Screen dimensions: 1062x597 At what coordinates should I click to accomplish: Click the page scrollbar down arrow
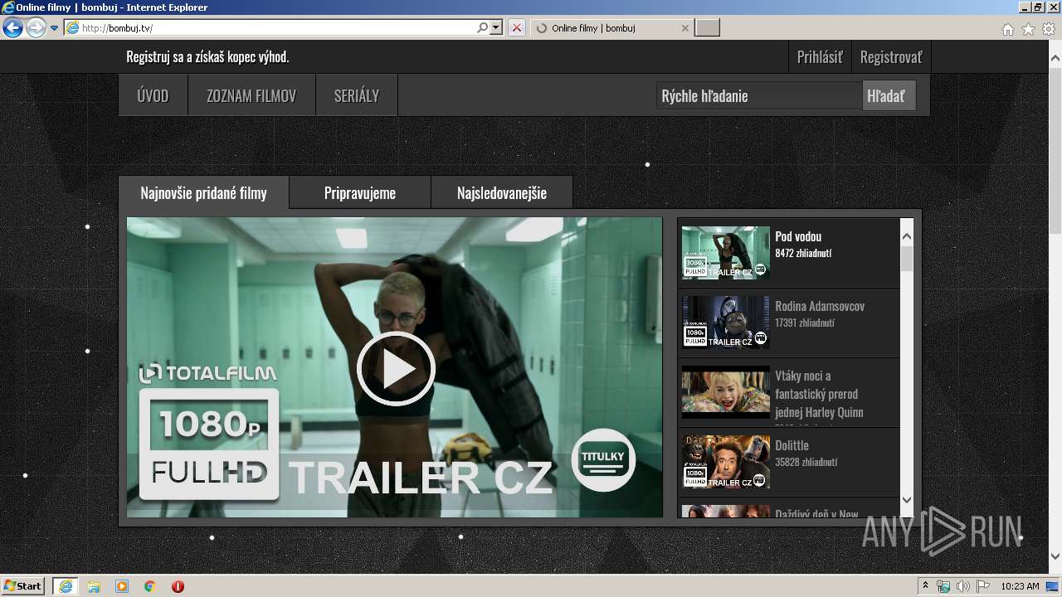[1055, 556]
